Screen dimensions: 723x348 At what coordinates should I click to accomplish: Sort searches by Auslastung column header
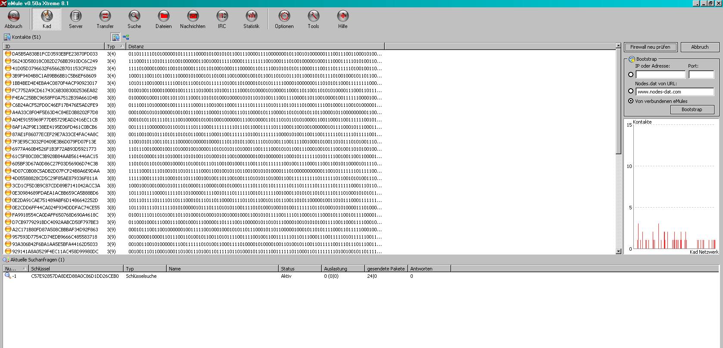(x=343, y=268)
